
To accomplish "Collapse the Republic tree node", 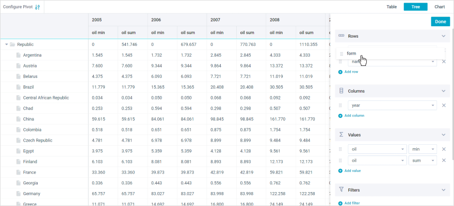I will (7, 44).
